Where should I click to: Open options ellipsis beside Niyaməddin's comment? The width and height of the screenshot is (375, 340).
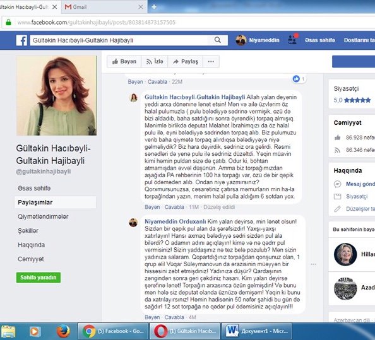click(x=314, y=264)
